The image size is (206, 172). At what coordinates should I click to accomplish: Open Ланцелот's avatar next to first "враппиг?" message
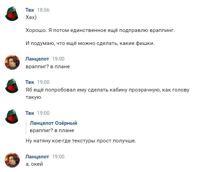coord(12,62)
